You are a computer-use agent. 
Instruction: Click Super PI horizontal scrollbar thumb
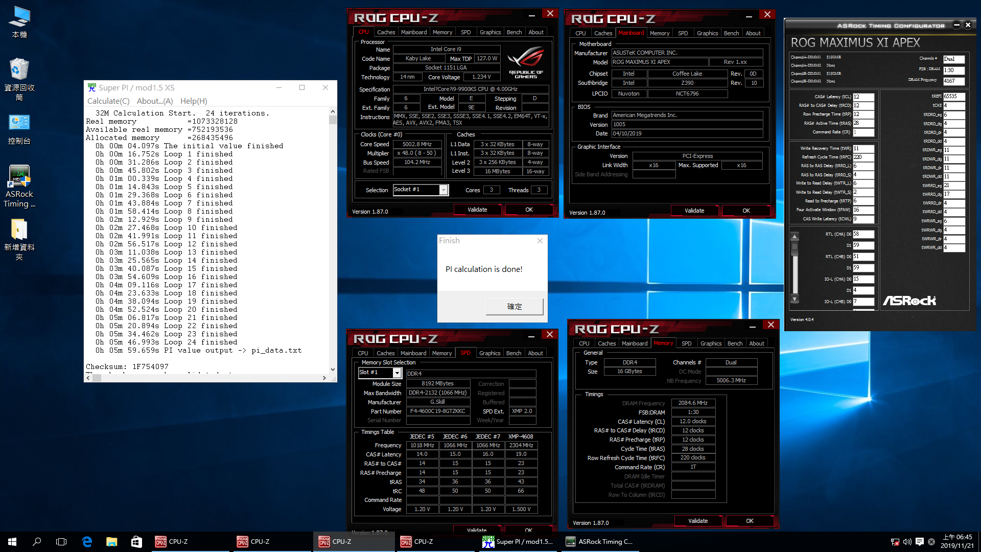click(x=97, y=378)
